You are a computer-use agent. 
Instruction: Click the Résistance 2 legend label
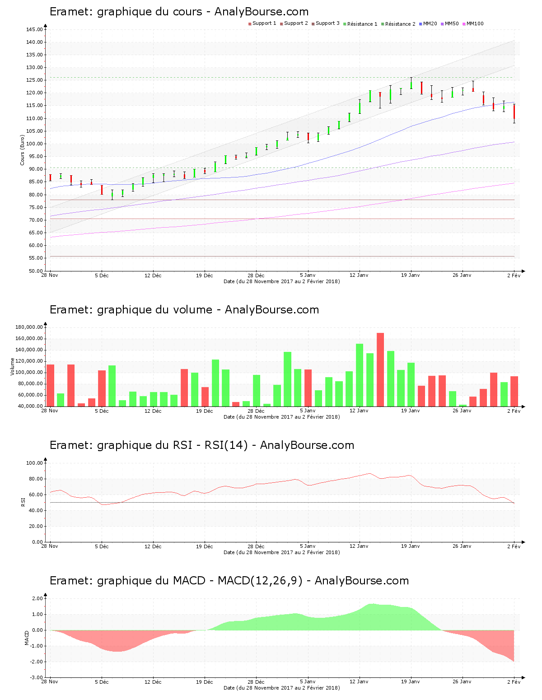click(x=400, y=24)
